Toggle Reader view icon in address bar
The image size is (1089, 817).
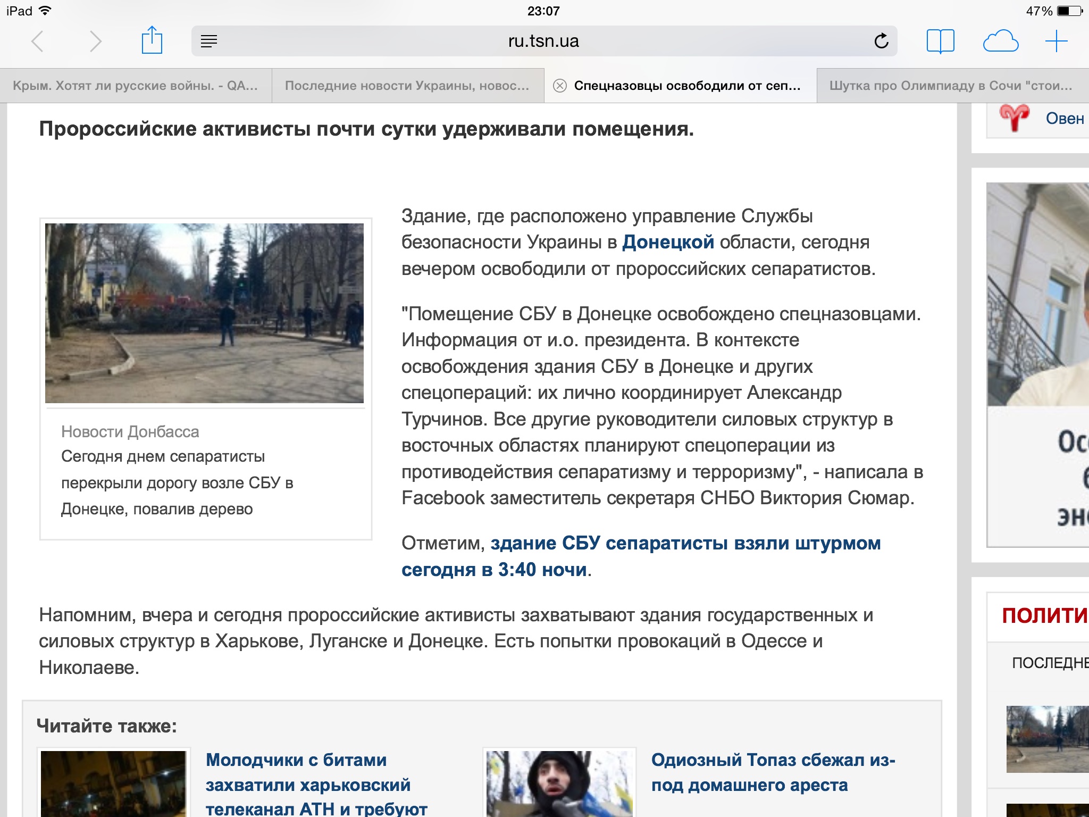pyautogui.click(x=209, y=41)
